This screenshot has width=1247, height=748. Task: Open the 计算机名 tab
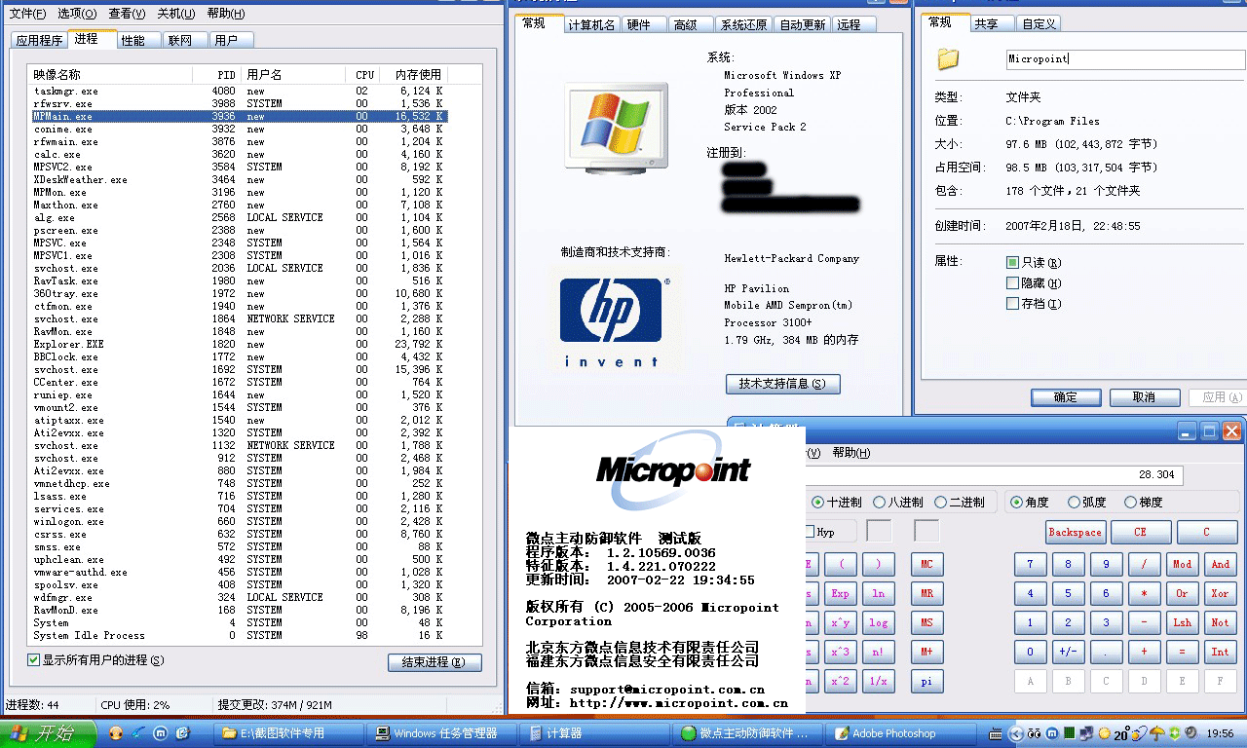coord(591,25)
